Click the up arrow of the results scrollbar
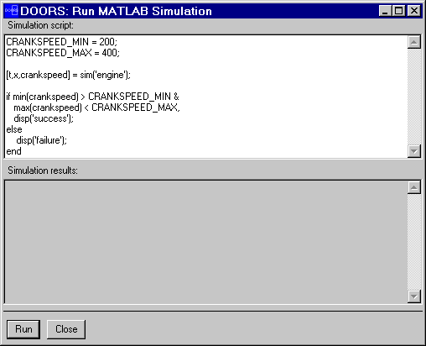 pyautogui.click(x=414, y=187)
